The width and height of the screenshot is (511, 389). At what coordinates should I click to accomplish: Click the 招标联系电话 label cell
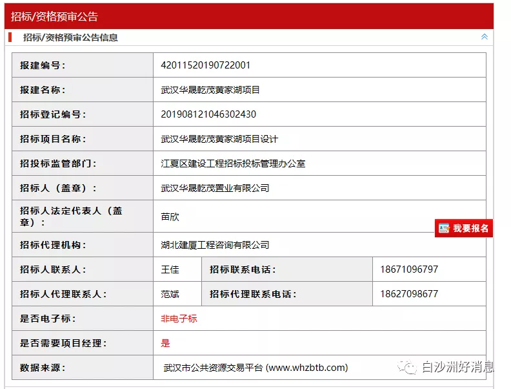[x=286, y=269]
